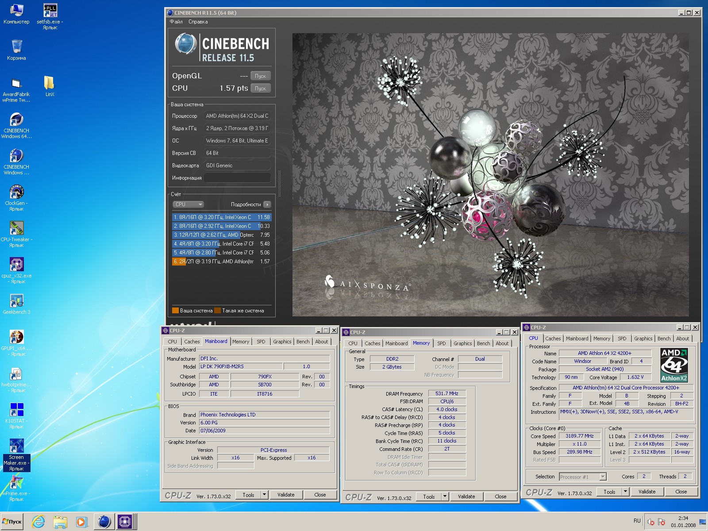Open Graphics tab in Memory CPU-Z window
Viewport: 708px width, 531px height.
click(x=462, y=343)
